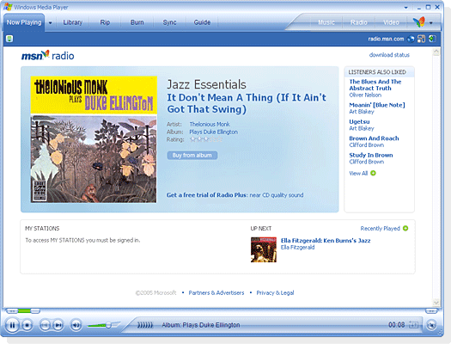Image resolution: width=451 pixels, height=344 pixels.
Task: Skip to the next track
Action: point(58,325)
